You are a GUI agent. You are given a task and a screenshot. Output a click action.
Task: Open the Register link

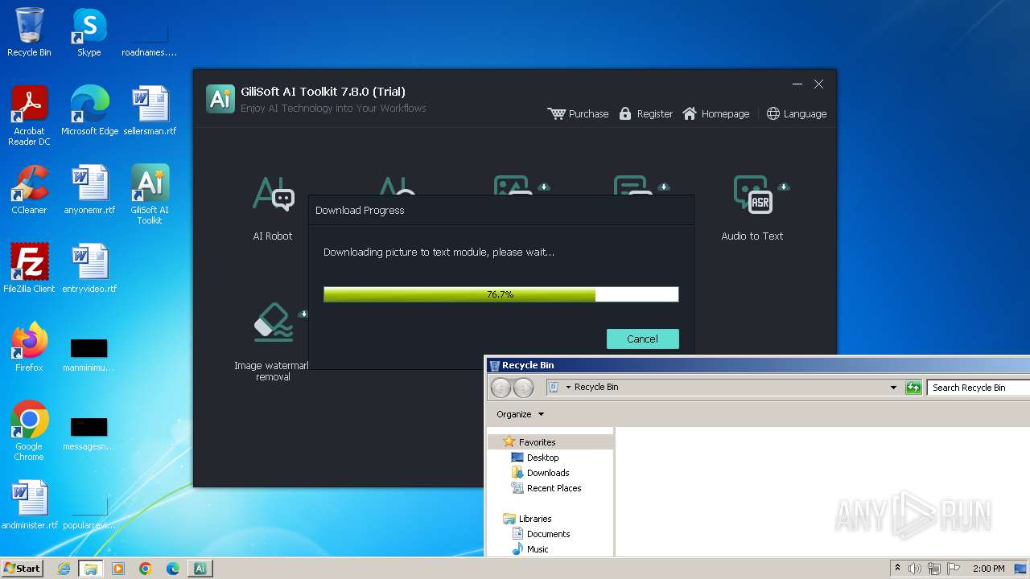(x=645, y=113)
